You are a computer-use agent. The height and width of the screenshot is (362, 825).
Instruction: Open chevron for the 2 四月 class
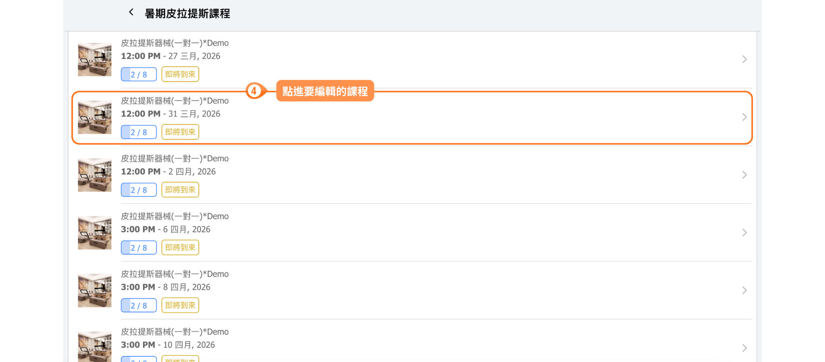(x=744, y=175)
